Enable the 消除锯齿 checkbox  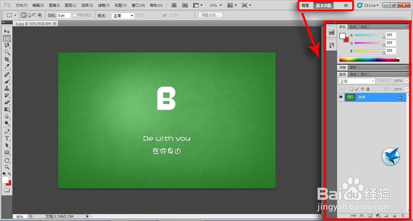(x=75, y=15)
